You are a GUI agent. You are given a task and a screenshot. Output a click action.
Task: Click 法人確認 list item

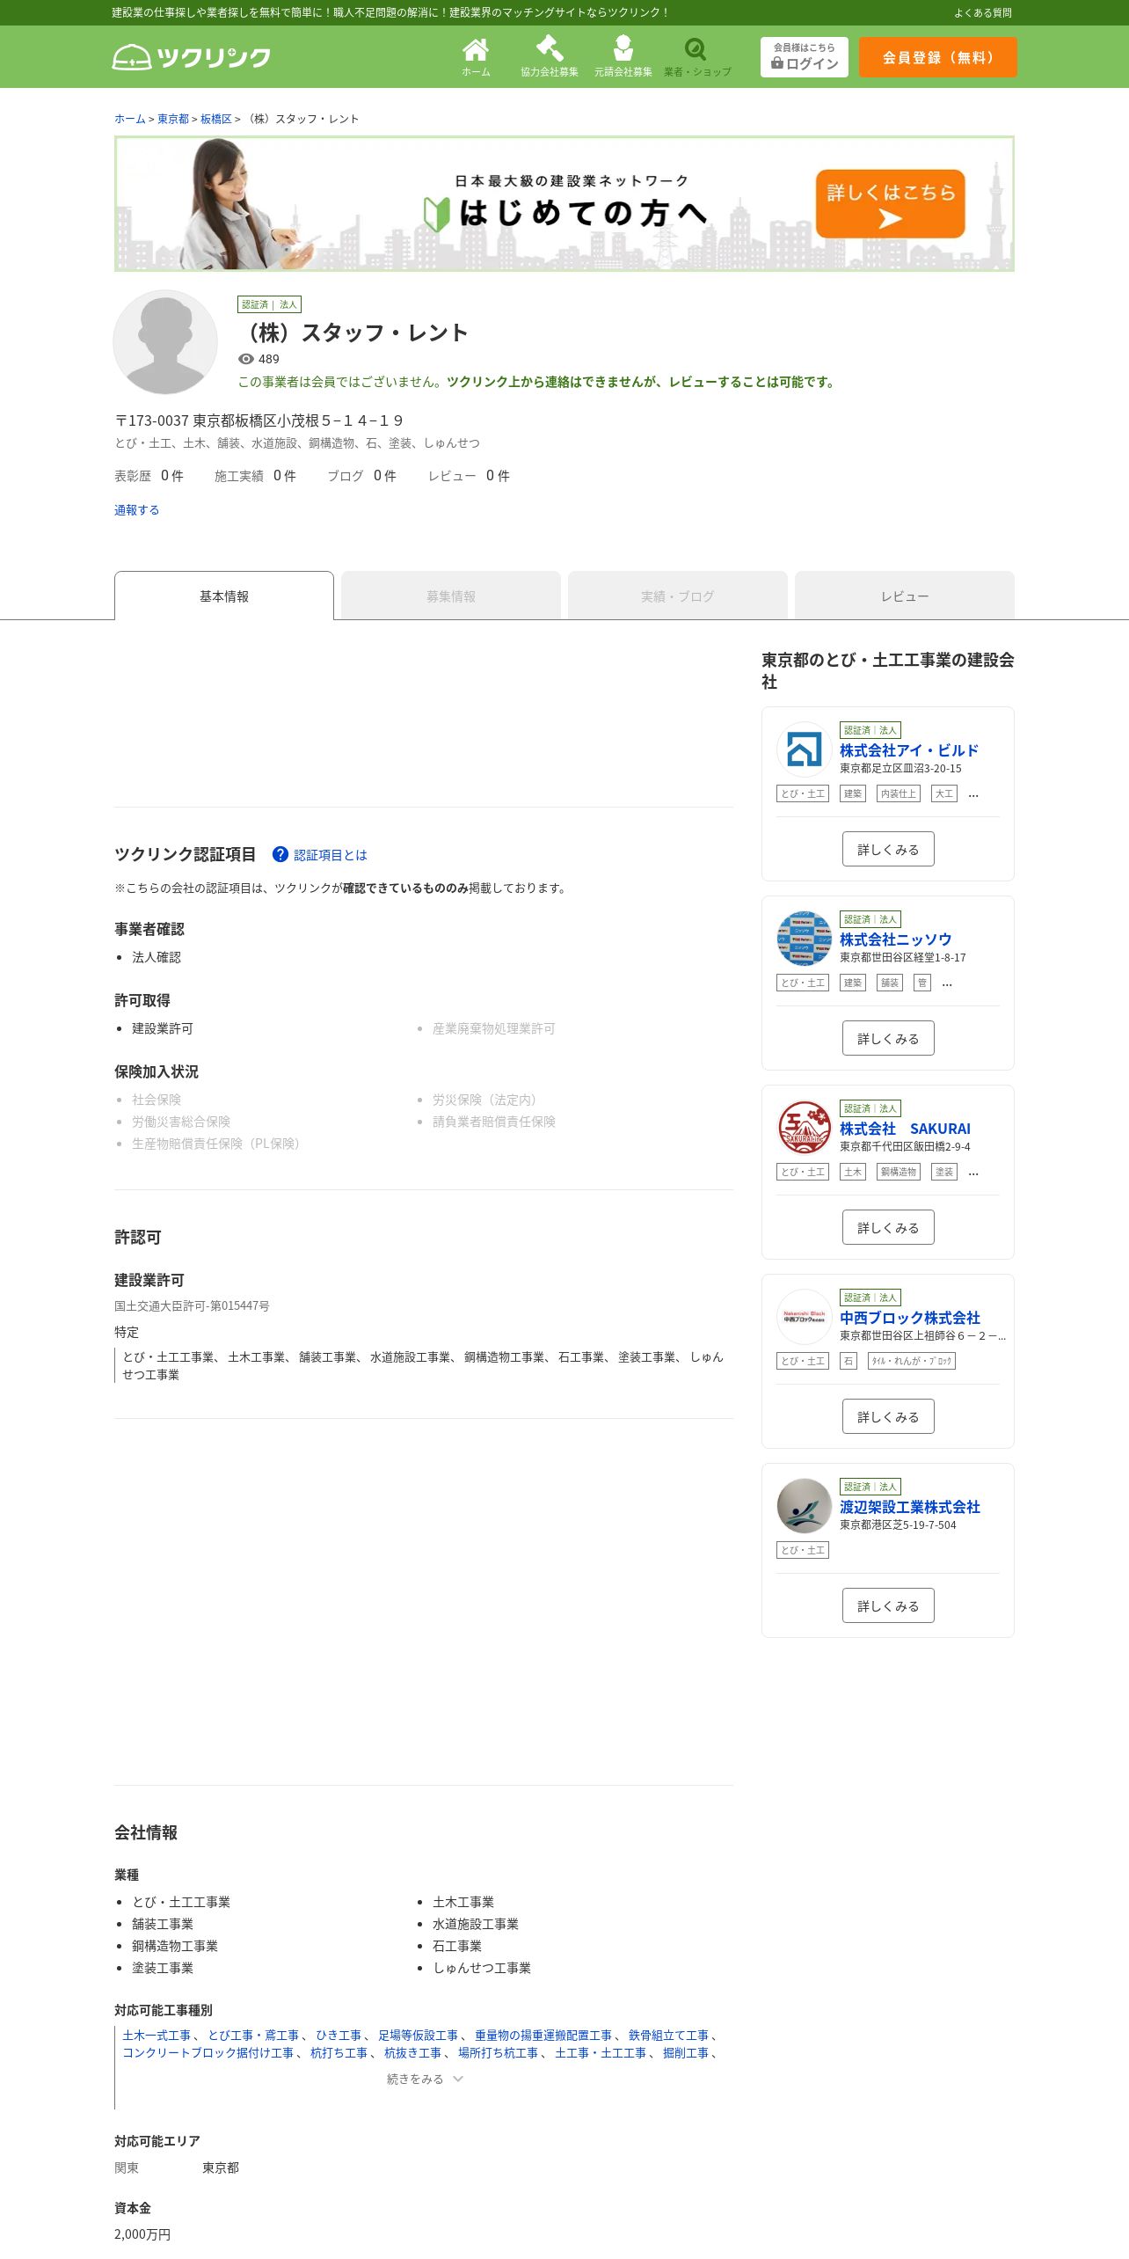point(157,957)
